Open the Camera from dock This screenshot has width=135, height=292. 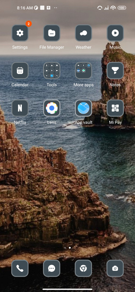coord(115,268)
